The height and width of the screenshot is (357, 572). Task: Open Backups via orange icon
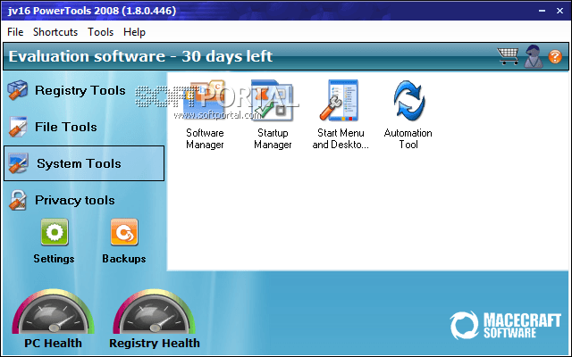[124, 232]
